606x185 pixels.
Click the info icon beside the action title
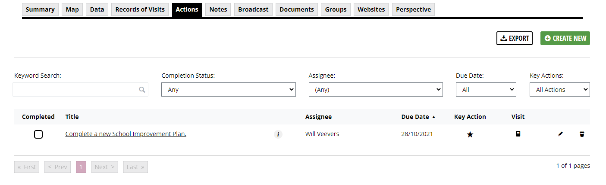tap(278, 134)
